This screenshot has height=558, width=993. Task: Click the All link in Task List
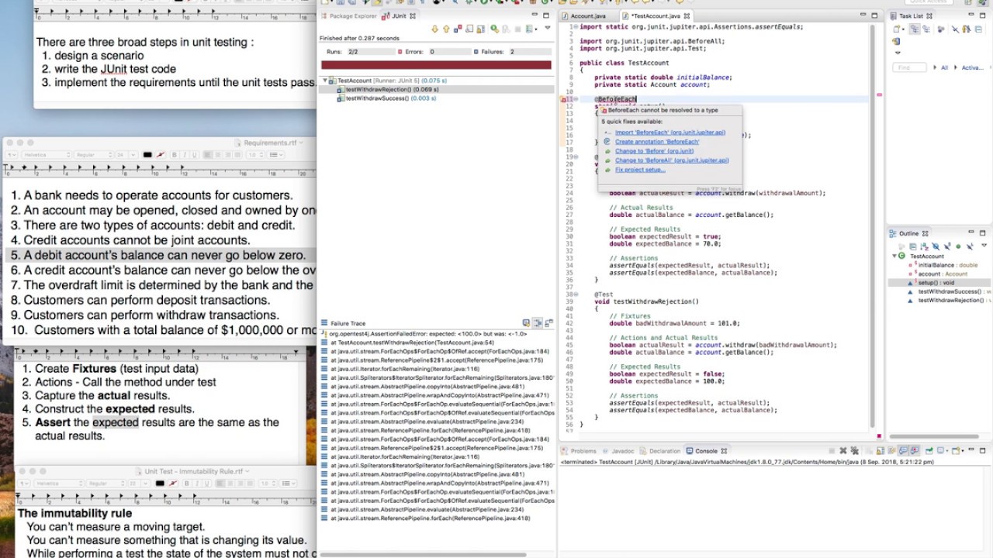944,67
